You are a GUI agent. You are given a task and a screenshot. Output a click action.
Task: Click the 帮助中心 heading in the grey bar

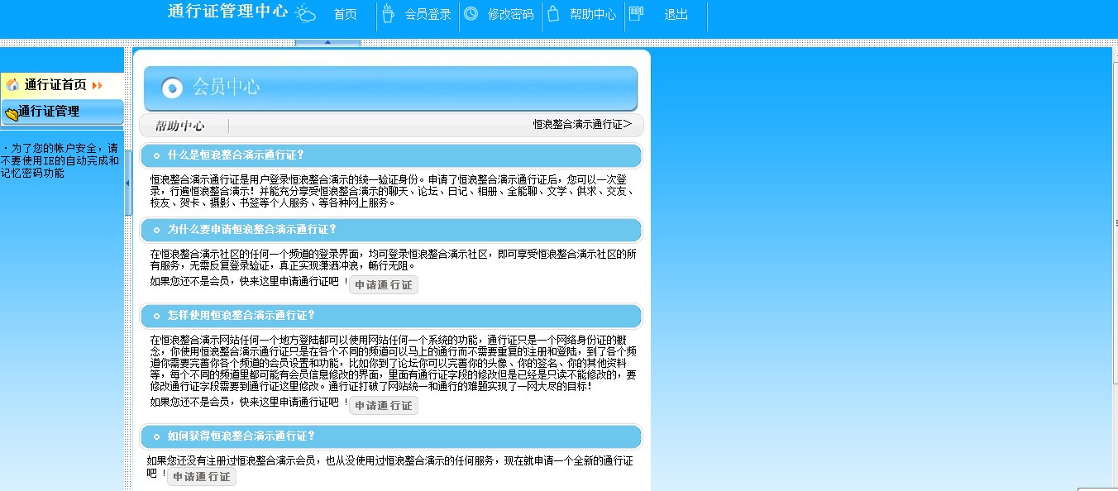point(180,126)
